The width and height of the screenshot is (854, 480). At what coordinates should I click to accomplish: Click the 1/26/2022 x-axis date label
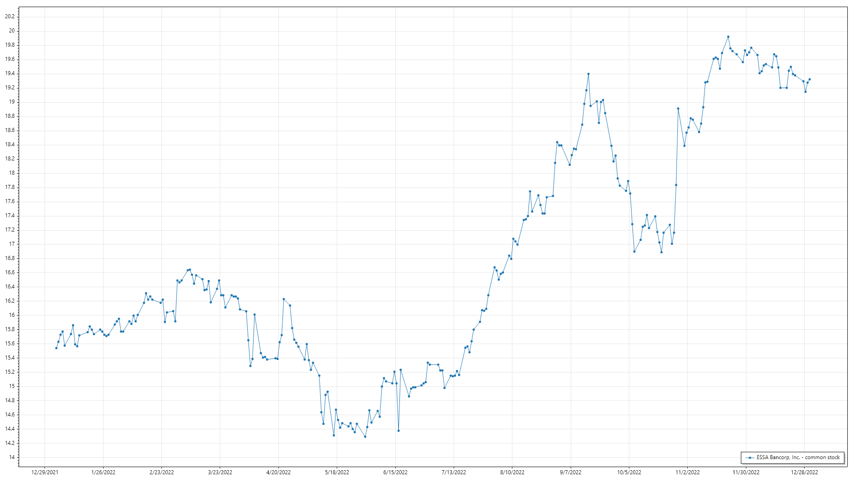coord(103,472)
